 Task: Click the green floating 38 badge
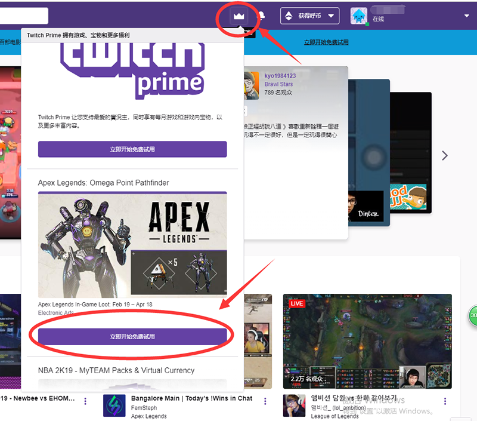(x=472, y=315)
